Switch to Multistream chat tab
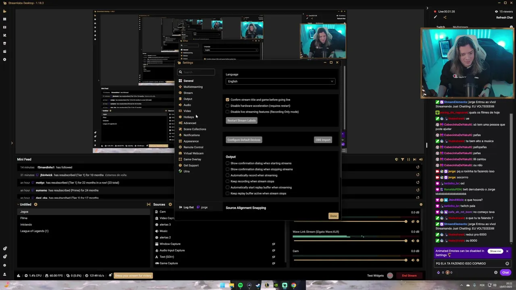516x290 pixels. click(x=460, y=27)
